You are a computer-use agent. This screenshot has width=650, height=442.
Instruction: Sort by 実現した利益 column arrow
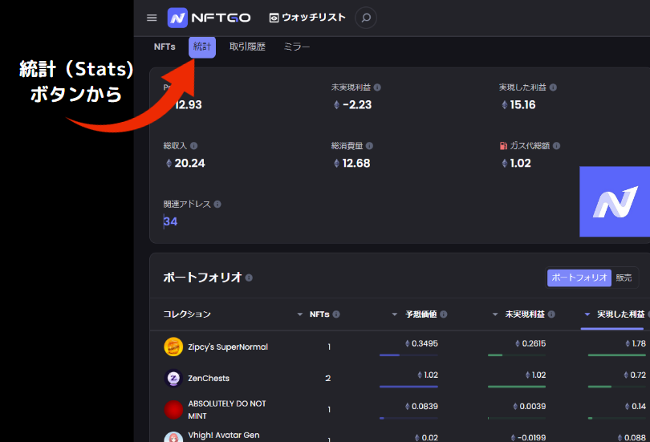(x=587, y=314)
